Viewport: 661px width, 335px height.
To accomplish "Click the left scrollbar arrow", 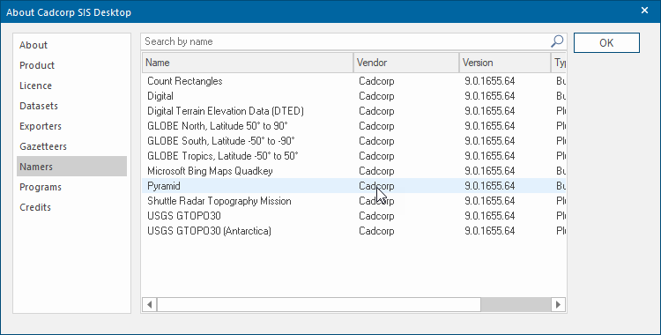I will coord(149,304).
